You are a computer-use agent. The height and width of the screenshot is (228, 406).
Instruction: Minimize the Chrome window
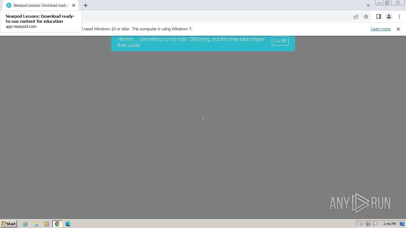[x=379, y=3]
